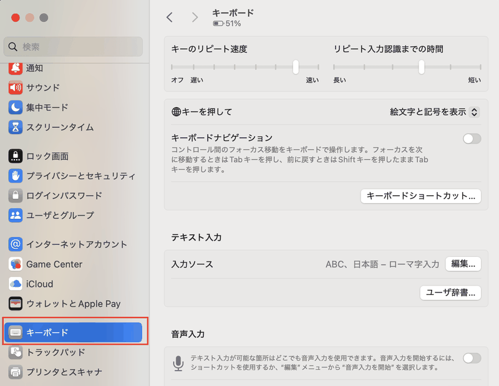Click the 編集… button for 入力ソース
The height and width of the screenshot is (386, 499).
pos(463,264)
